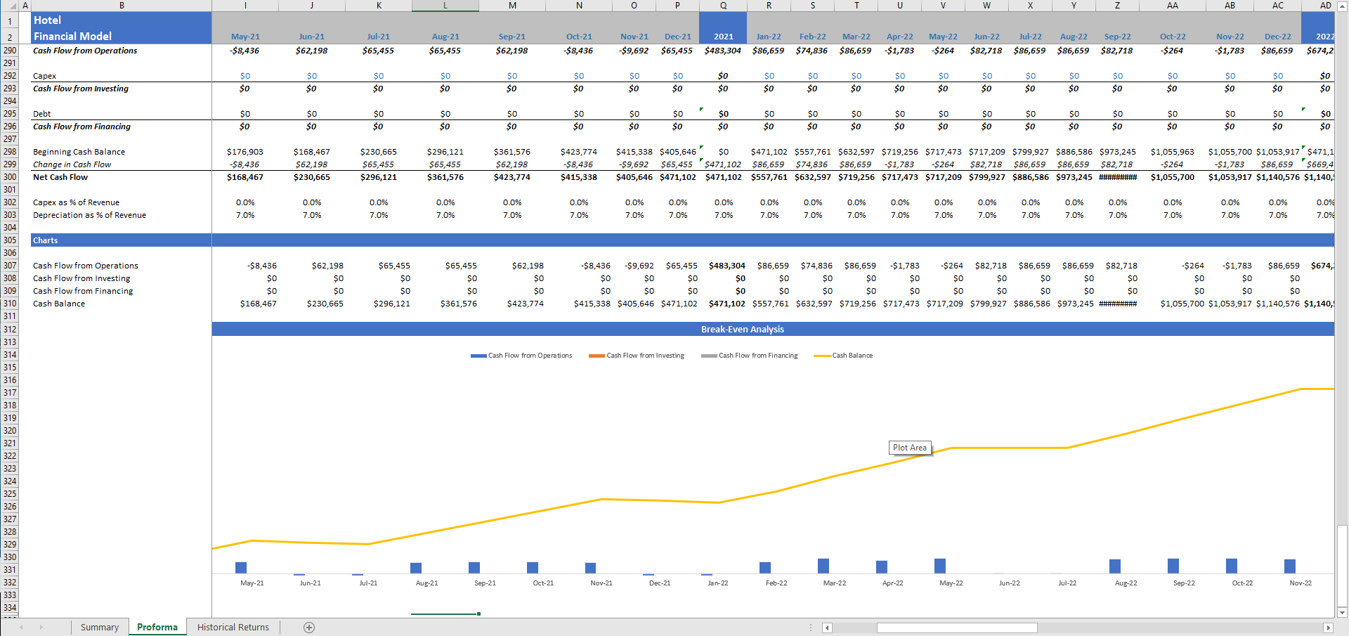1349x636 pixels.
Task: Click the vertical scrollbar thumb
Action: [1342, 564]
